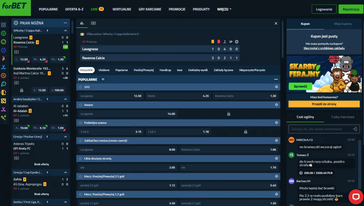
Task: Show the pitch view tab icon
Action: click(x=93, y=23)
